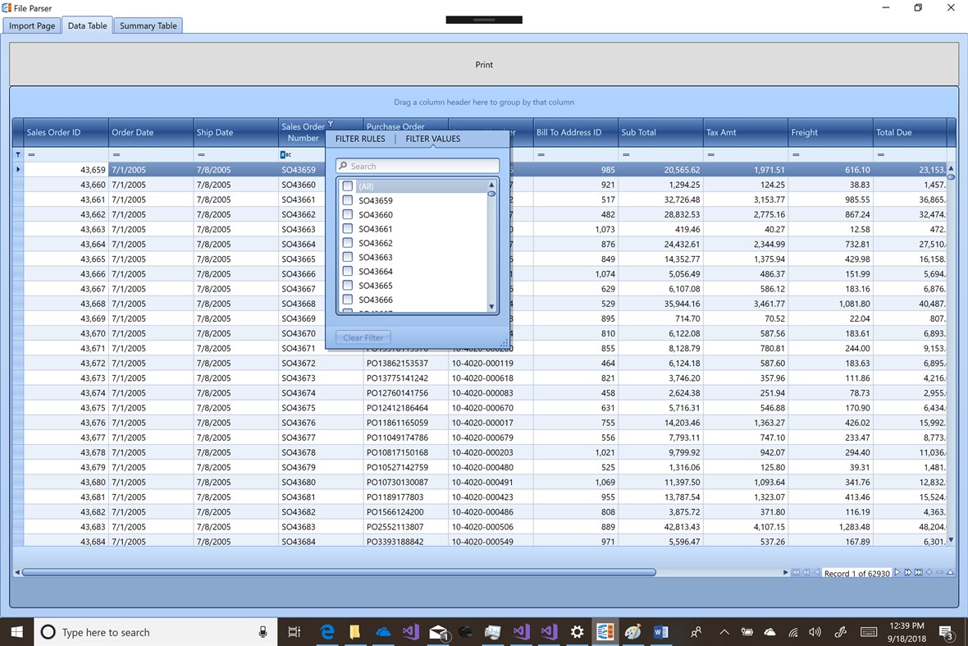Check the (All) filter value checkbox
This screenshot has width=968, height=646.
click(x=348, y=186)
